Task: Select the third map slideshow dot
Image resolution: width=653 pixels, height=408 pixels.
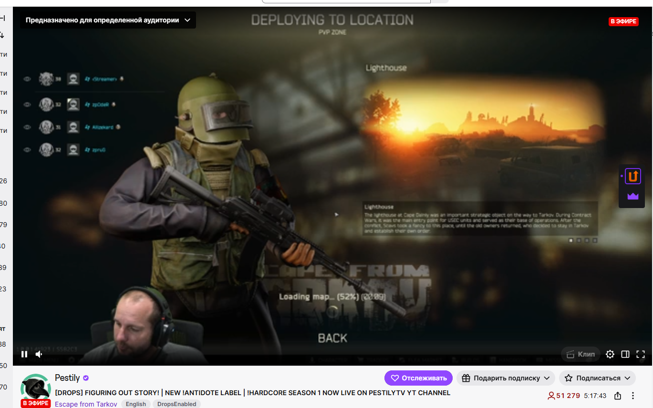Action: point(587,240)
